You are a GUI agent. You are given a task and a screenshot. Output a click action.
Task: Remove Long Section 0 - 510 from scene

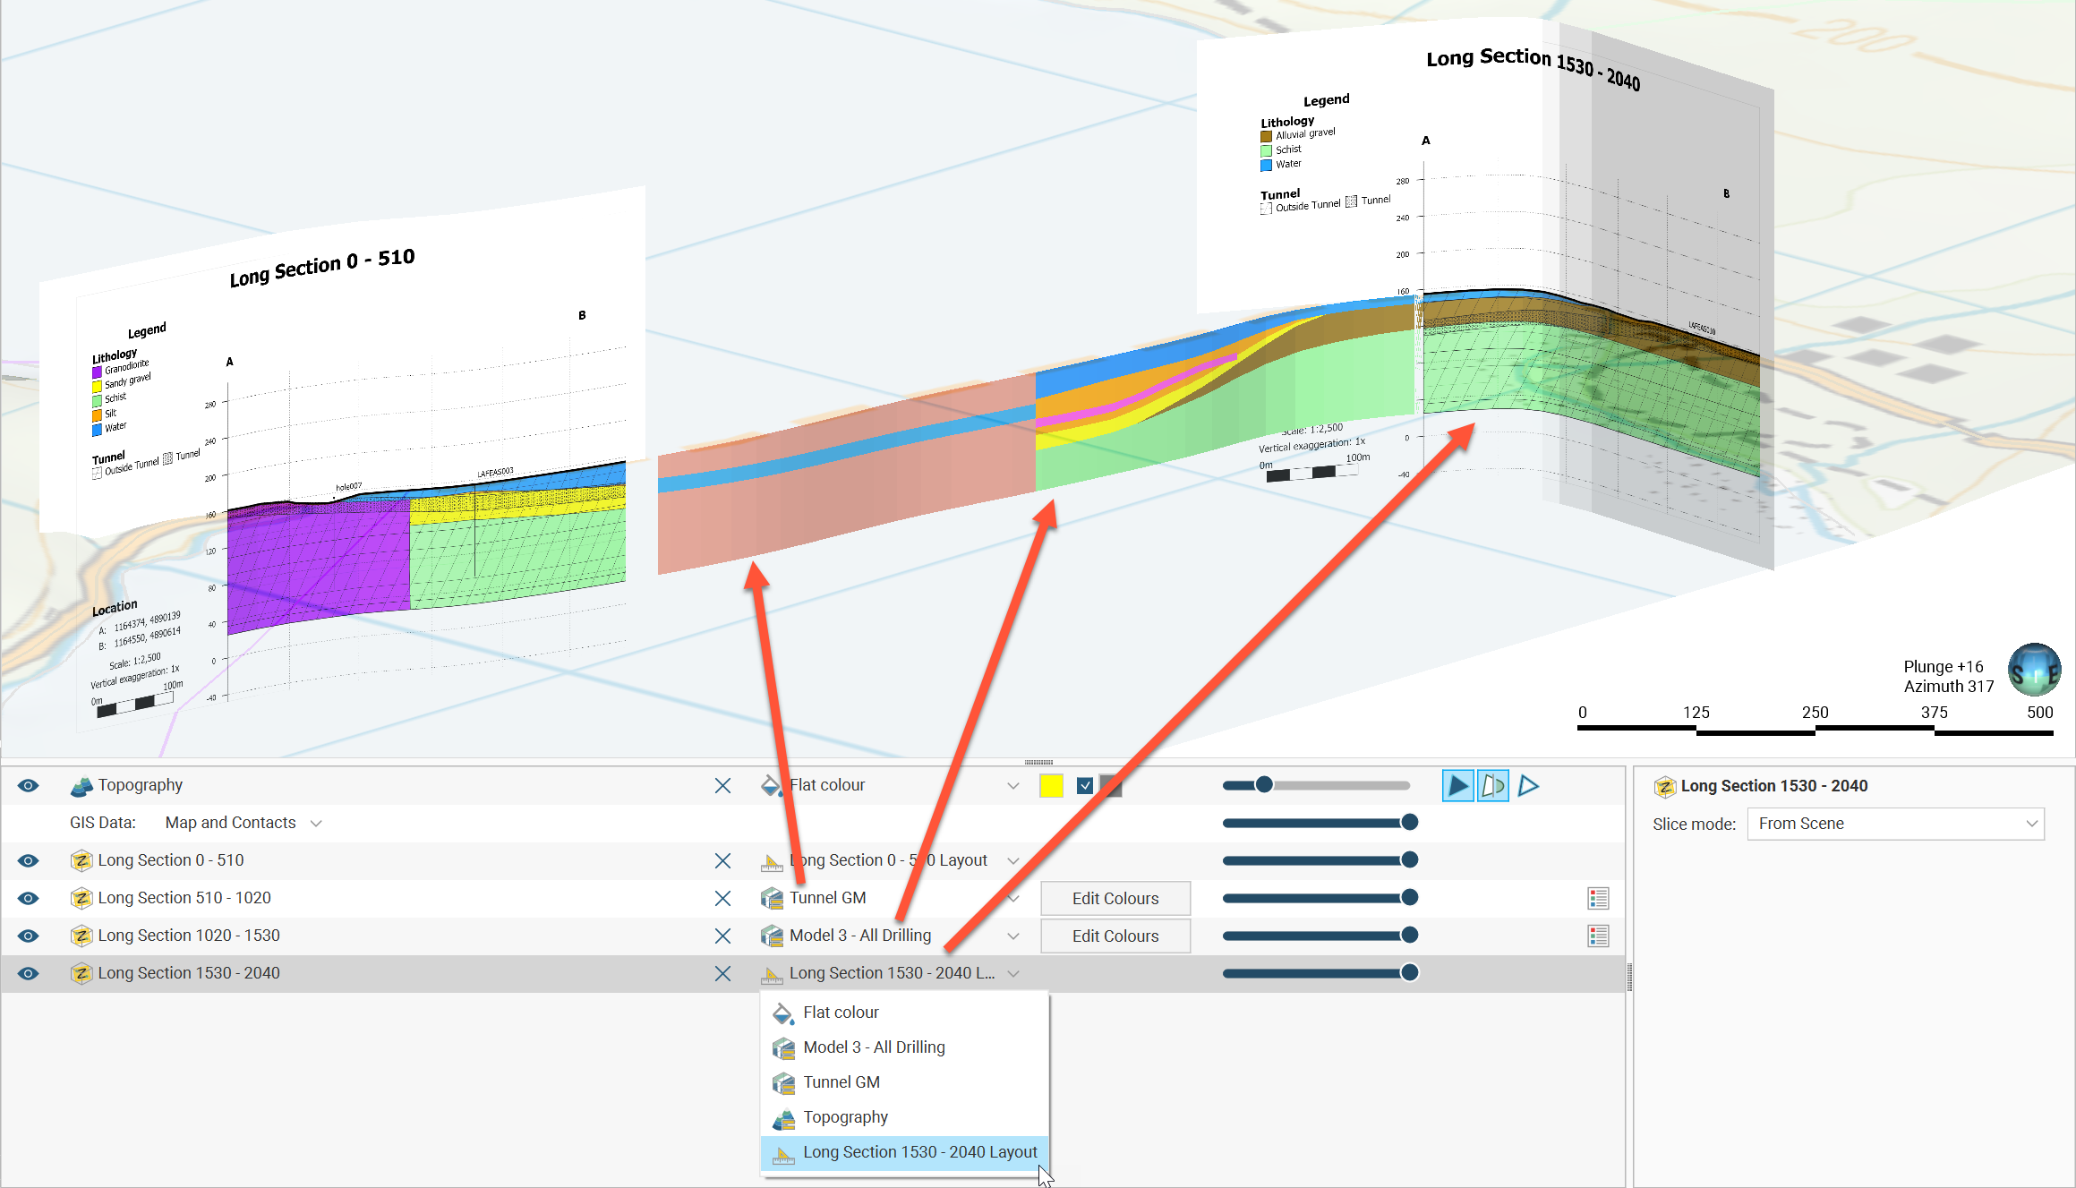[722, 860]
